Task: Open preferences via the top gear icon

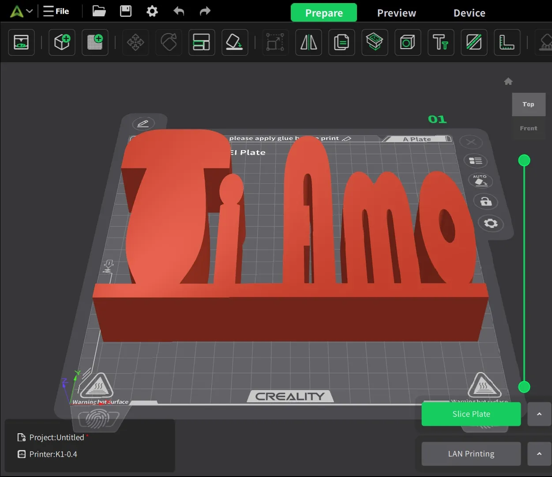Action: 152,11
